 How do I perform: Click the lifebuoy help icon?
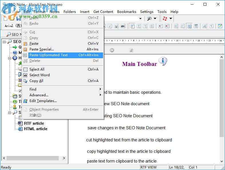click(165, 18)
